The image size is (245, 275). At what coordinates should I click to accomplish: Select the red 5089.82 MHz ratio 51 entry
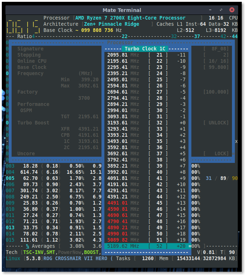point(146,240)
